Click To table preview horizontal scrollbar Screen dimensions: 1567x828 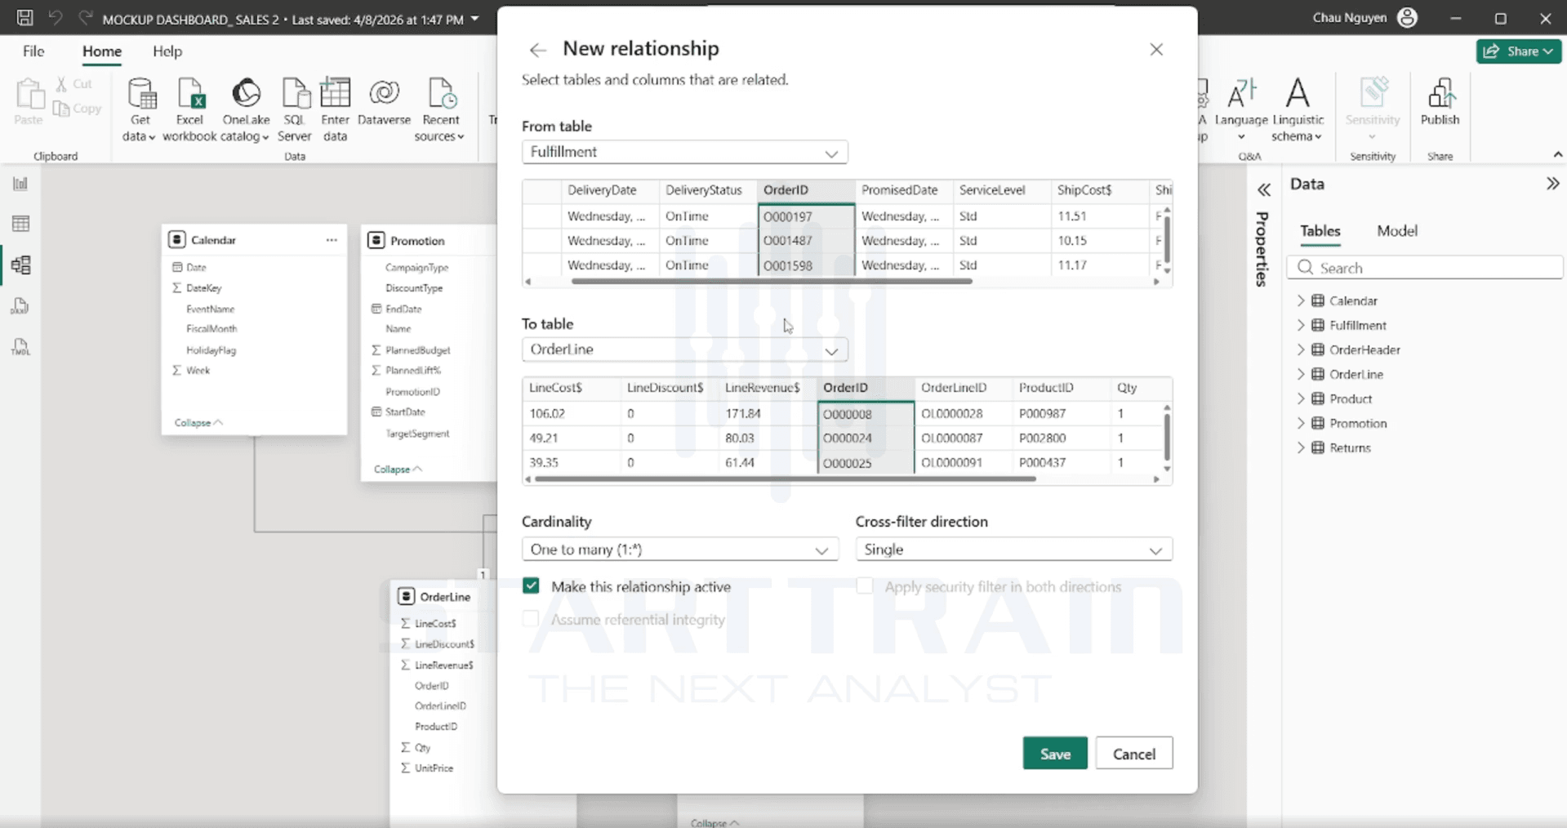[785, 479]
